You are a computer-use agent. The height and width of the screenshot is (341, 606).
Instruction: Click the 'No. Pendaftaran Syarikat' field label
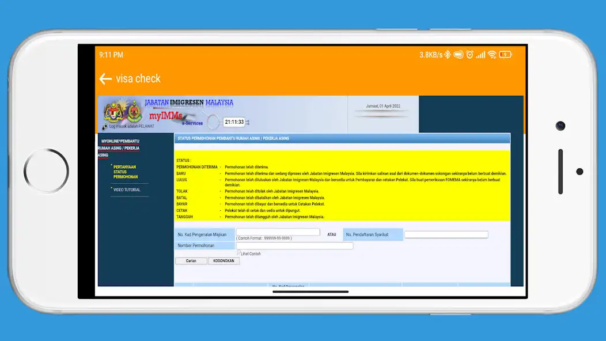click(x=367, y=234)
